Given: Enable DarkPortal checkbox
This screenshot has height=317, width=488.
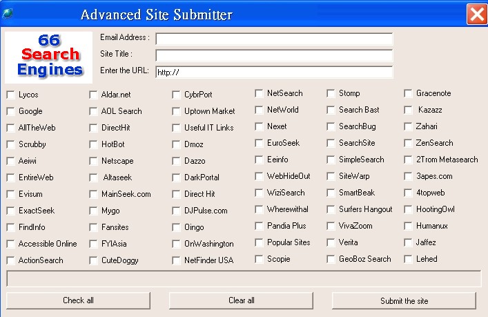Looking at the screenshot, I should [176, 177].
